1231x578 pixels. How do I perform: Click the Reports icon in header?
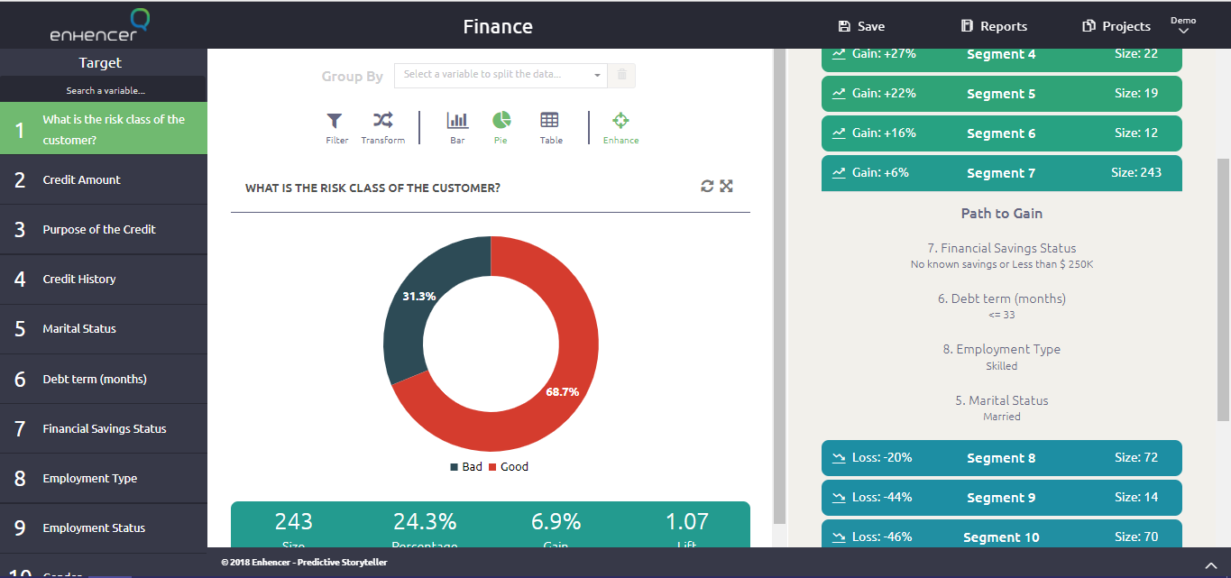[x=967, y=26]
